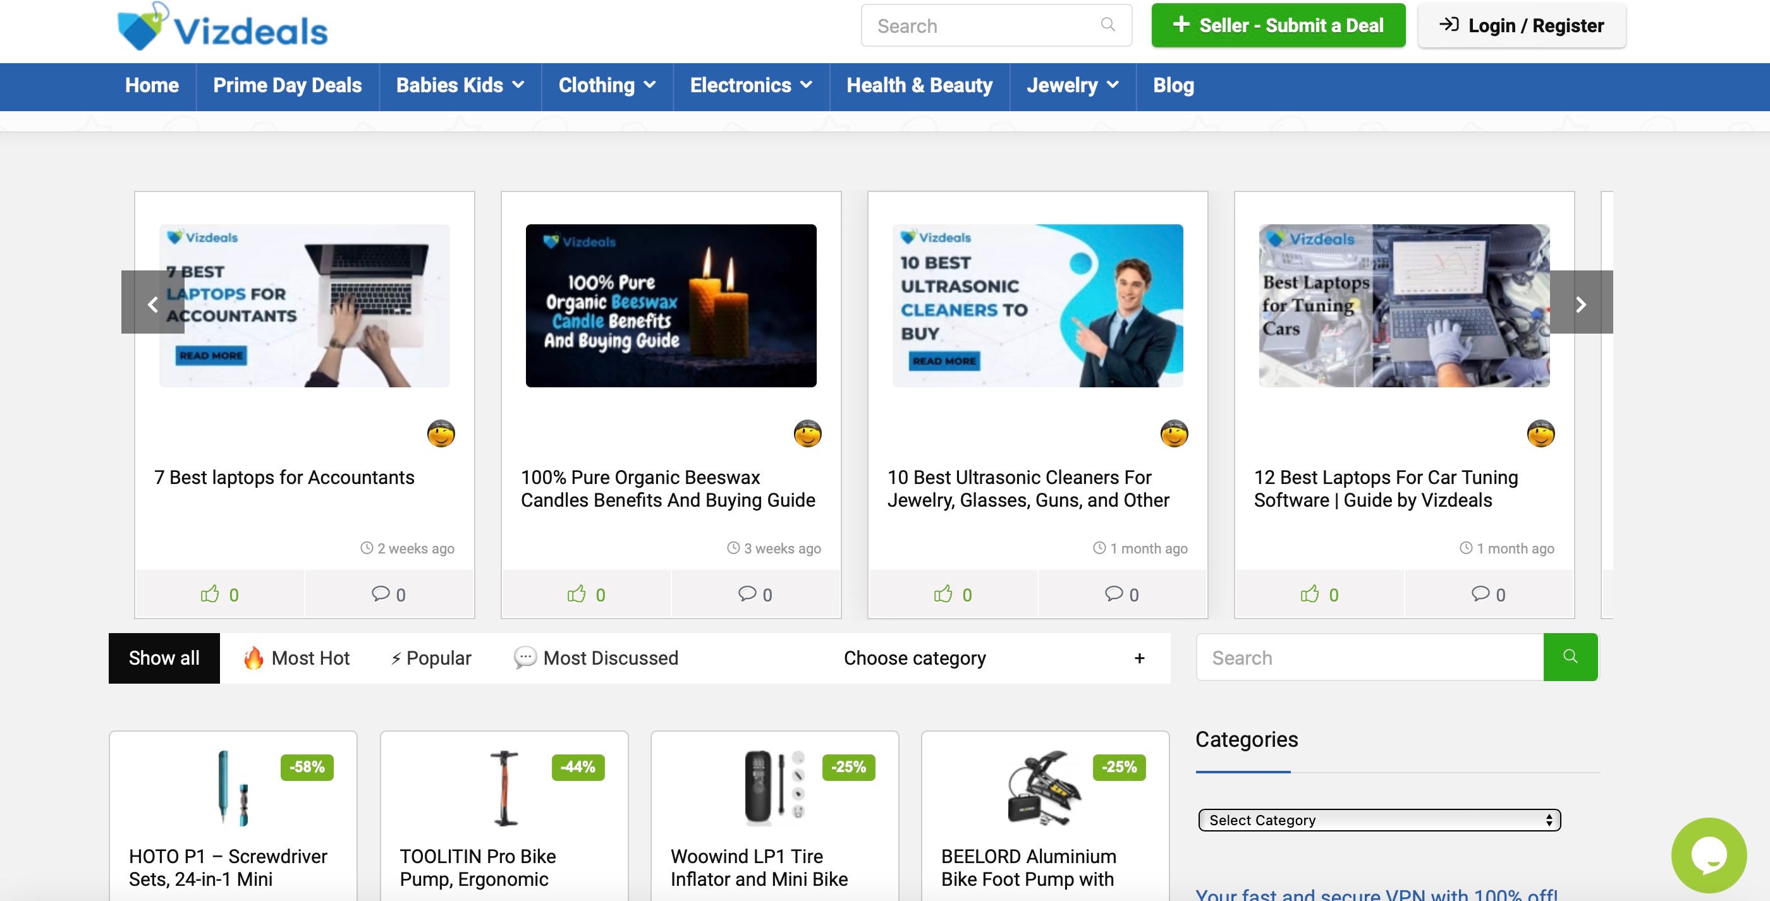
Task: Click the Vizdeals logo
Action: (221, 26)
